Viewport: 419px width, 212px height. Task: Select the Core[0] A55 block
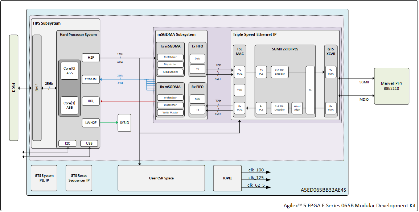pyautogui.click(x=70, y=71)
